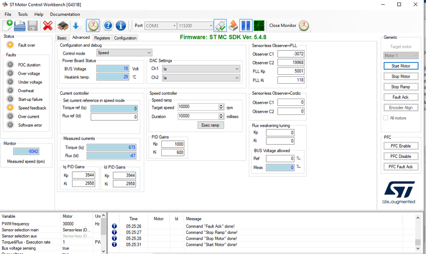Click the Save floppy disk icon

point(32,26)
